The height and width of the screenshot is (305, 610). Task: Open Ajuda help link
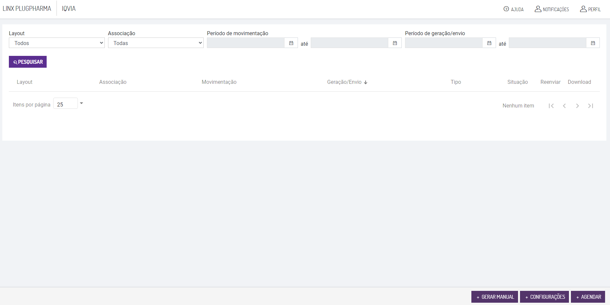(513, 9)
